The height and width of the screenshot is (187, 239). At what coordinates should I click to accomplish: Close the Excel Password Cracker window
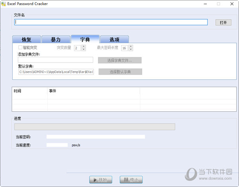click(x=232, y=4)
